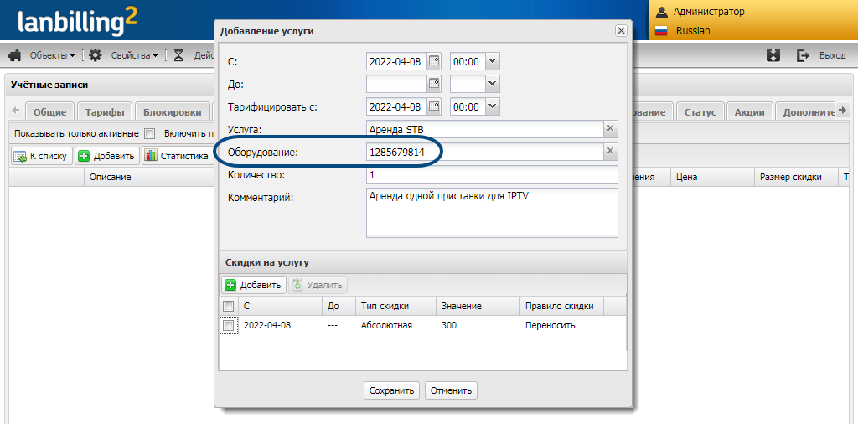The image size is (858, 424).
Task: Click the Услуга field Аренда STB
Action: pyautogui.click(x=485, y=129)
